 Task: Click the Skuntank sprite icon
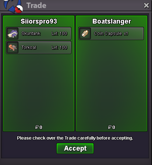click(13, 34)
